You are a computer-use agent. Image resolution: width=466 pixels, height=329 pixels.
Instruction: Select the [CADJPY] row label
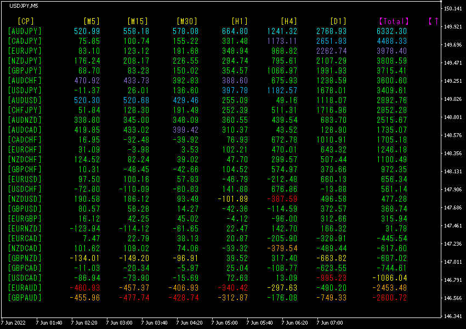tap(25, 41)
